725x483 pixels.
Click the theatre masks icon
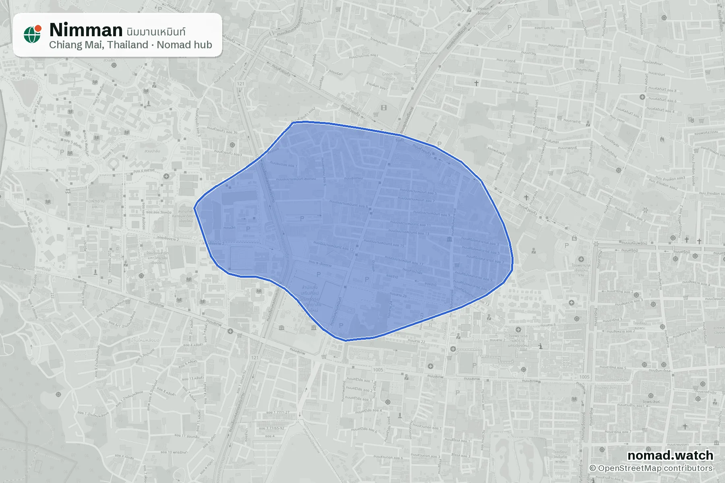(691, 120)
